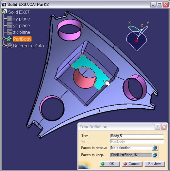Select the xy plane icon in tree
Viewport: 170px width, 171px height.
[10, 19]
